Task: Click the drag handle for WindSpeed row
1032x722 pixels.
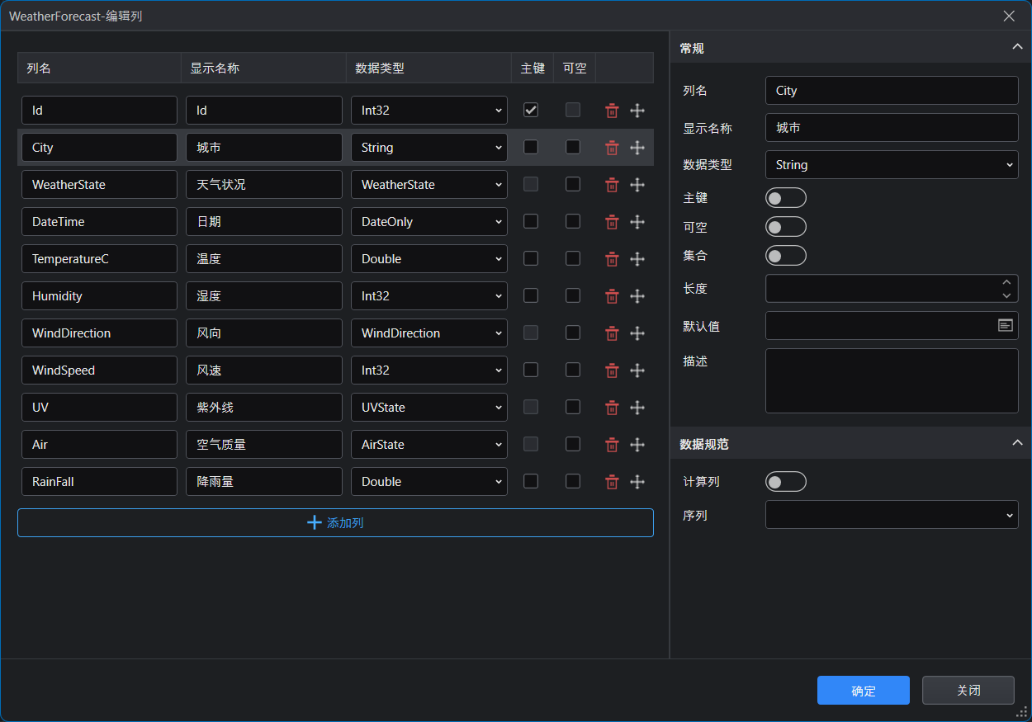Action: coord(637,370)
